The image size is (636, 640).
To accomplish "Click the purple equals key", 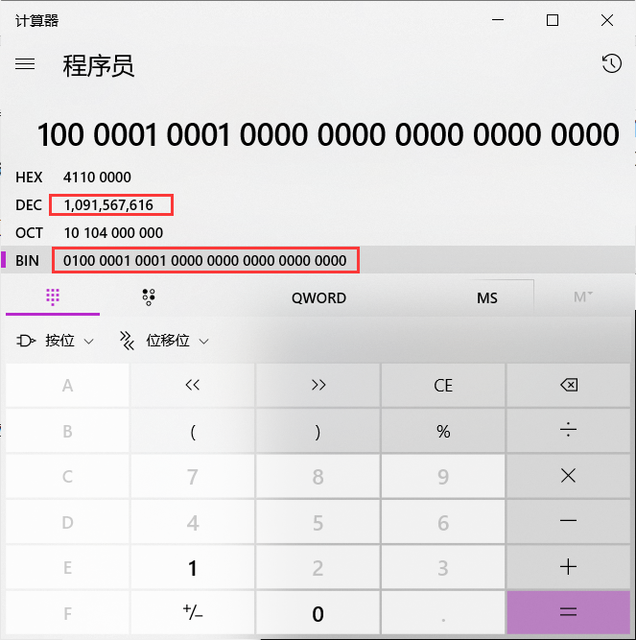I will click(x=569, y=612).
